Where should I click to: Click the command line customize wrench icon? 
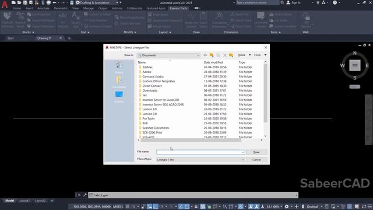click(x=85, y=195)
